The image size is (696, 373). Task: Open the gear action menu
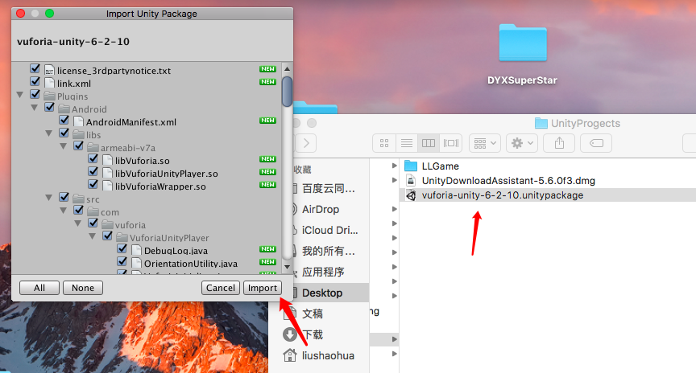[x=522, y=143]
